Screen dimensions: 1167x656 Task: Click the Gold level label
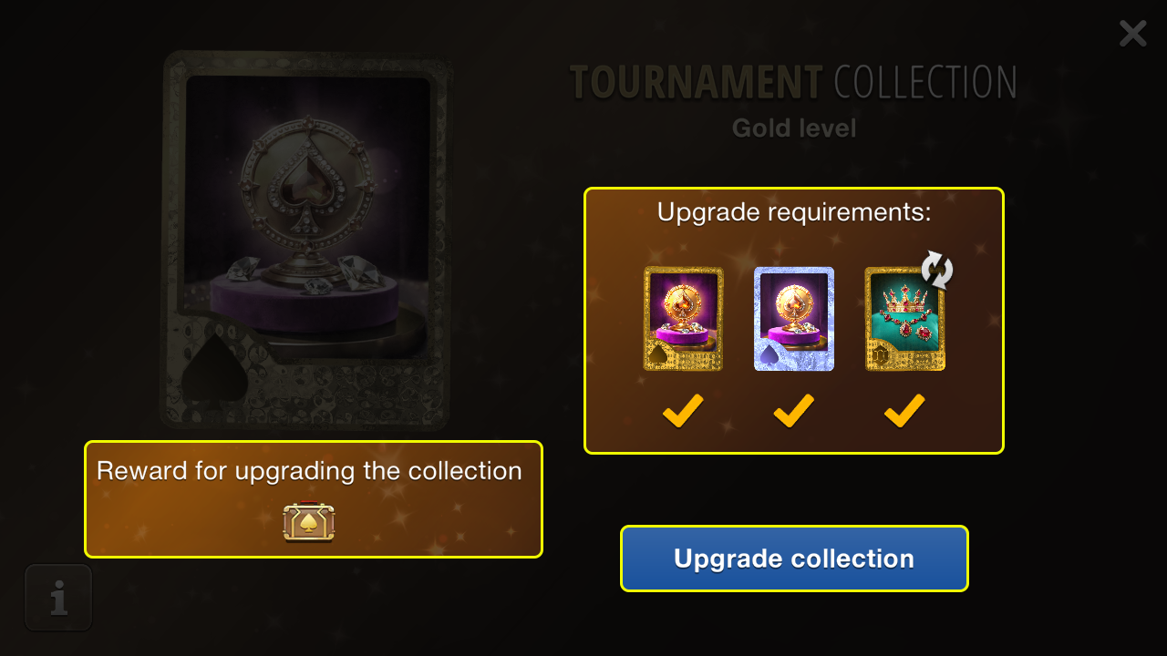click(794, 128)
